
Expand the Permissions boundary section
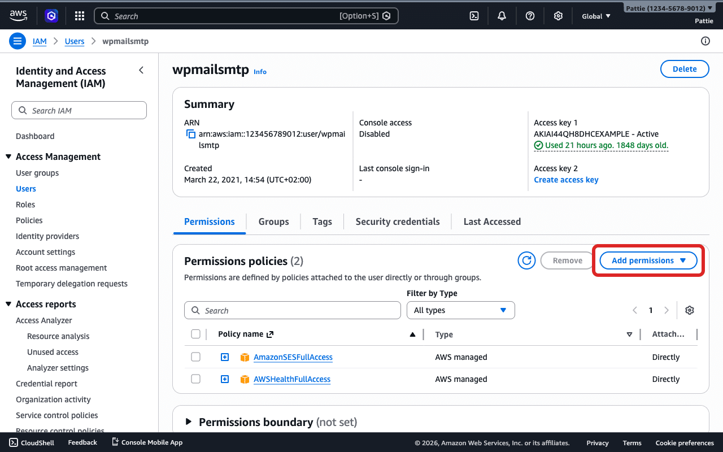tap(189, 422)
